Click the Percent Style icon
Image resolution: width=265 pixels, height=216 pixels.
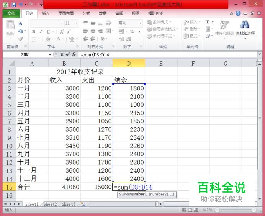pos(132,31)
